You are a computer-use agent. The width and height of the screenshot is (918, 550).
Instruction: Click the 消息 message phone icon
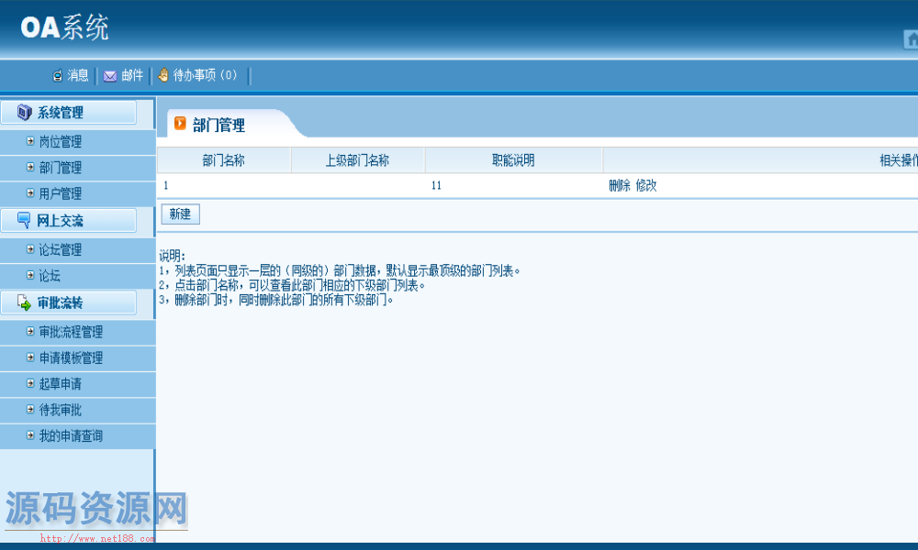[x=57, y=75]
